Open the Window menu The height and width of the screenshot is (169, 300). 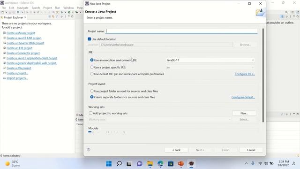68,8
